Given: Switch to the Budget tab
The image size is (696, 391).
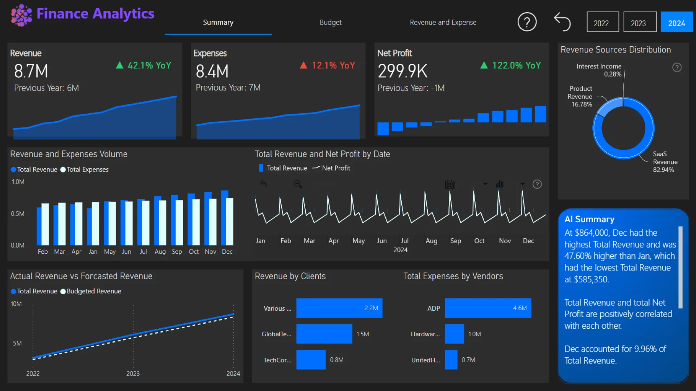Looking at the screenshot, I should pos(331,22).
